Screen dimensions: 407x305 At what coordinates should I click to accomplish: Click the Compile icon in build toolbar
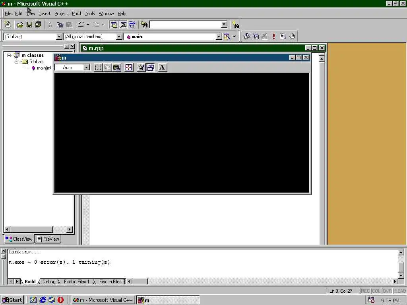point(246,37)
